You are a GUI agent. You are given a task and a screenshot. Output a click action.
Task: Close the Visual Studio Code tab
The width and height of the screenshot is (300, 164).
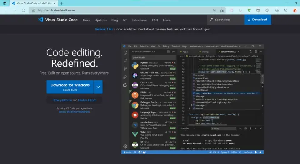(x=55, y=3)
